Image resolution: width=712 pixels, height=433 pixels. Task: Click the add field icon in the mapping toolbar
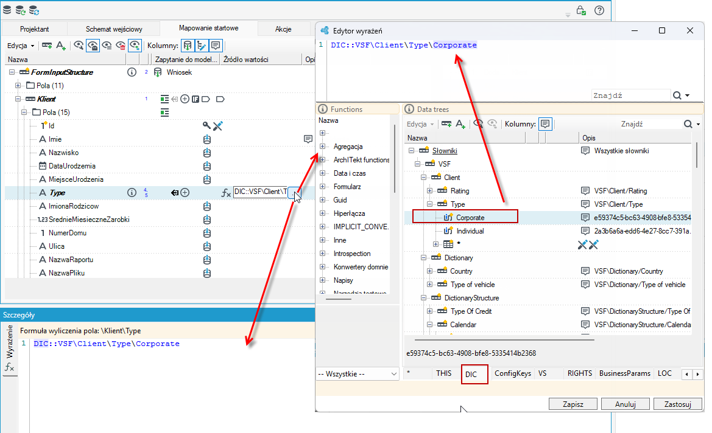(x=61, y=46)
